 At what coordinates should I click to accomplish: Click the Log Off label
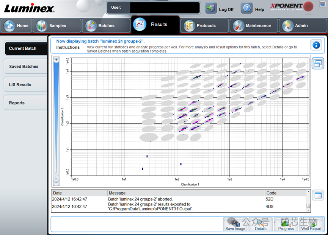pyautogui.click(x=226, y=9)
